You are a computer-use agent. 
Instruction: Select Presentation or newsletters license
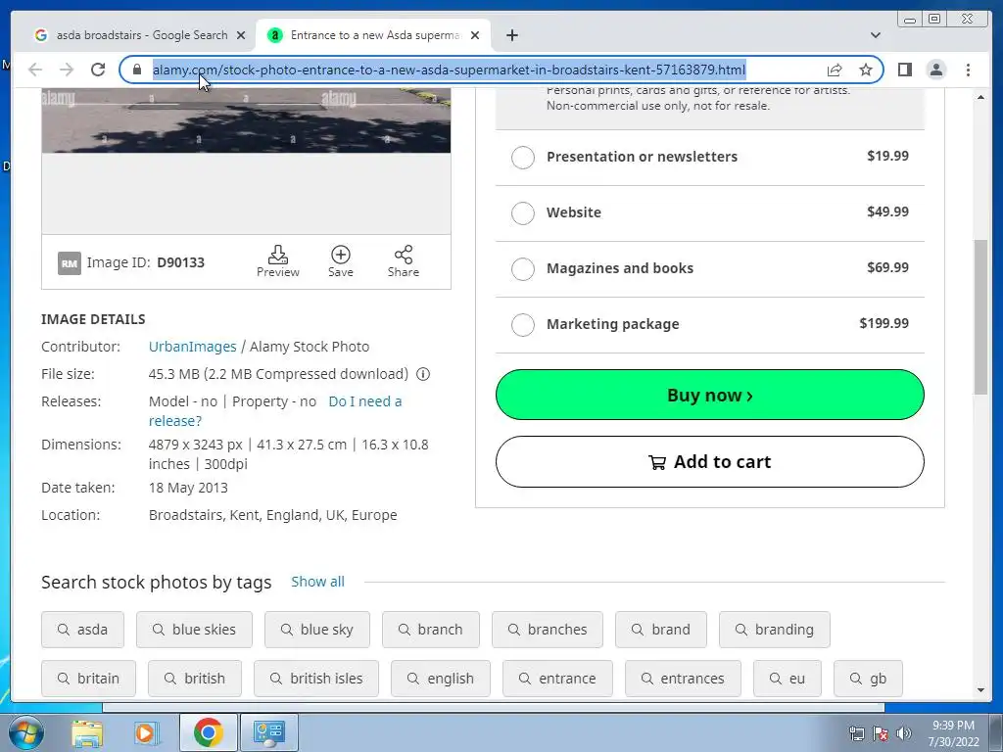click(x=523, y=158)
